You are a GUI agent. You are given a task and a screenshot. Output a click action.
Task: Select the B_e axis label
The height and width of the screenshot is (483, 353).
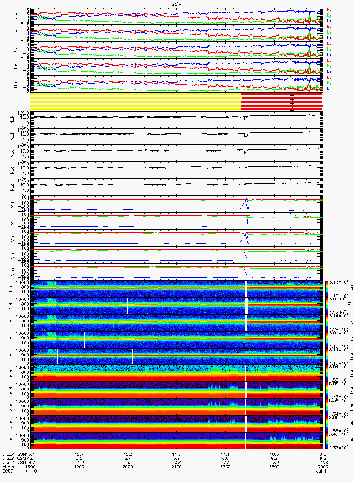[x=15, y=68]
